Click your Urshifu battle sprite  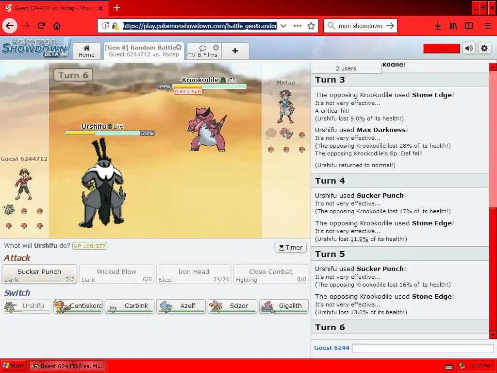coord(102,183)
